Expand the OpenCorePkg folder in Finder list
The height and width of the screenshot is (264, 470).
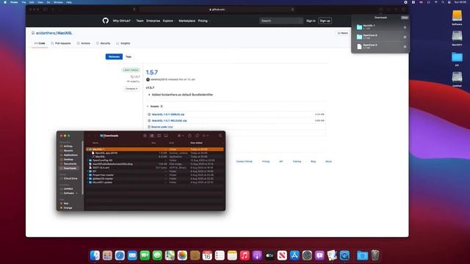(x=87, y=160)
